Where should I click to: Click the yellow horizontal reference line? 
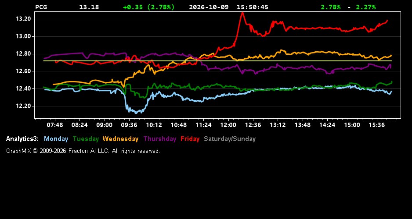pyautogui.click(x=217, y=61)
